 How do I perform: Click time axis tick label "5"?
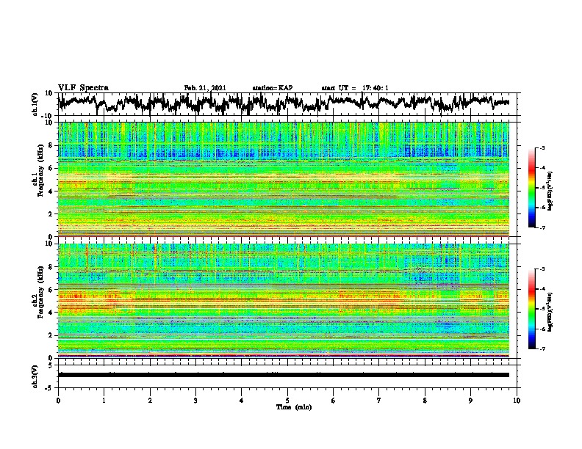tap(287, 401)
